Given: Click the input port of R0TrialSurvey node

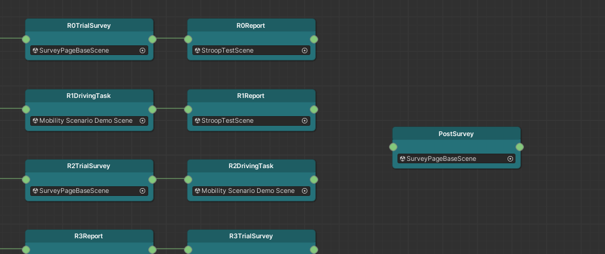Looking at the screenshot, I should pyautogui.click(x=26, y=39).
